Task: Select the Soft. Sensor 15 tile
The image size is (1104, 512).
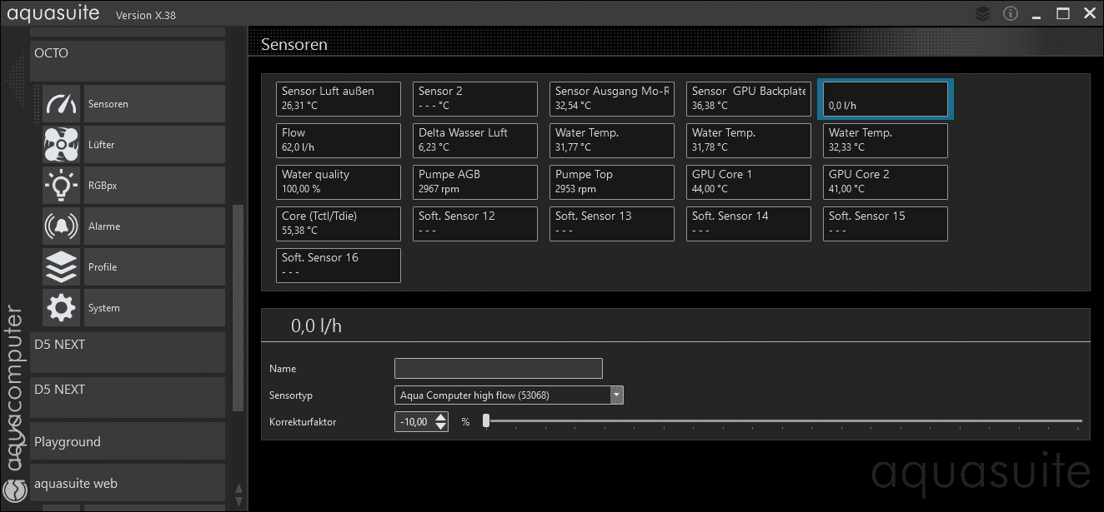Action: 886,224
